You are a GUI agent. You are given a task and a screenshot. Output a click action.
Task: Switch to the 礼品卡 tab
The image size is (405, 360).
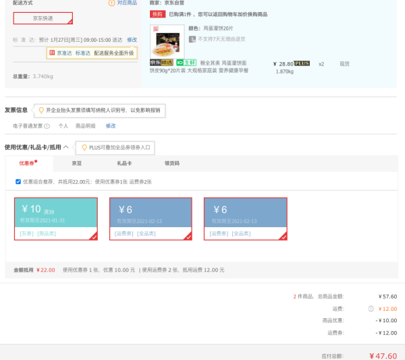click(124, 163)
